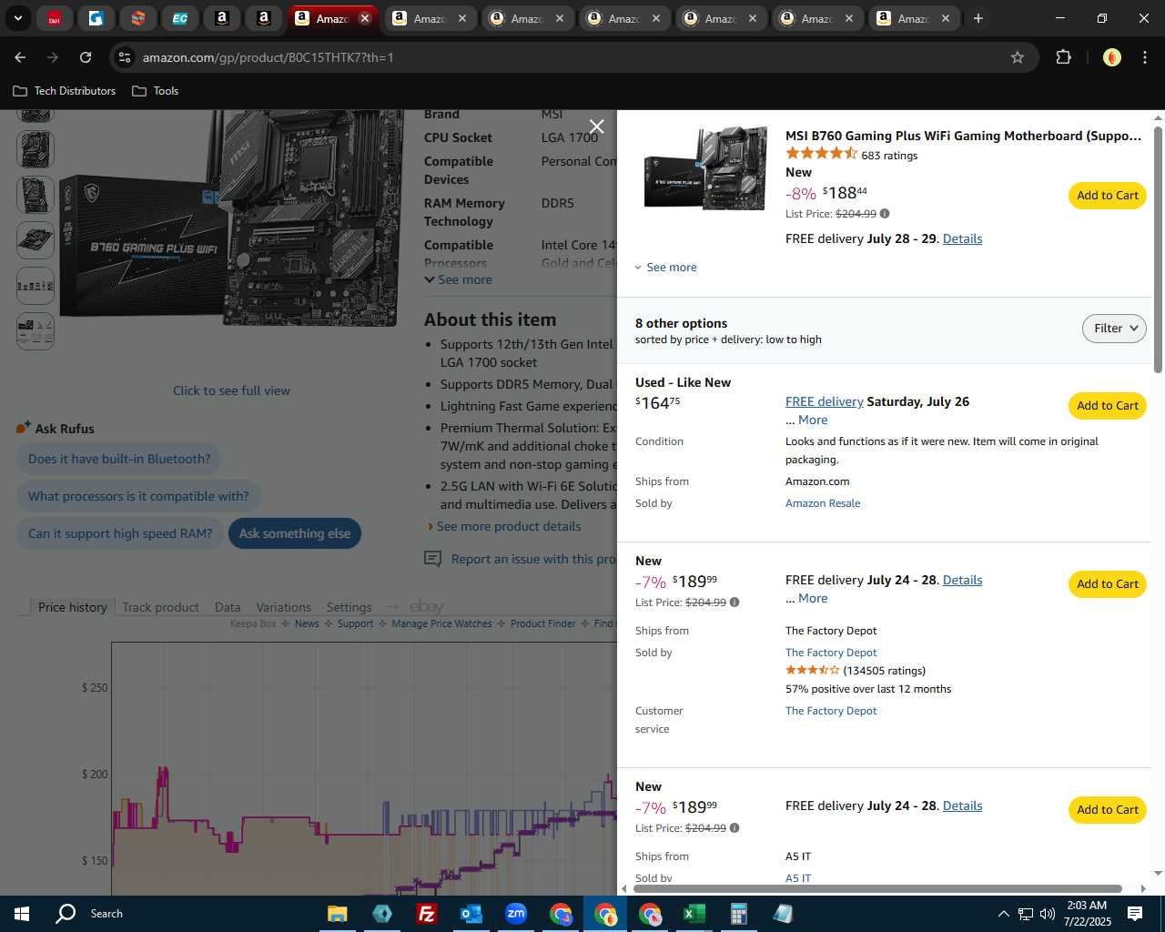Add the $188.44 new offer to cart

1107,195
